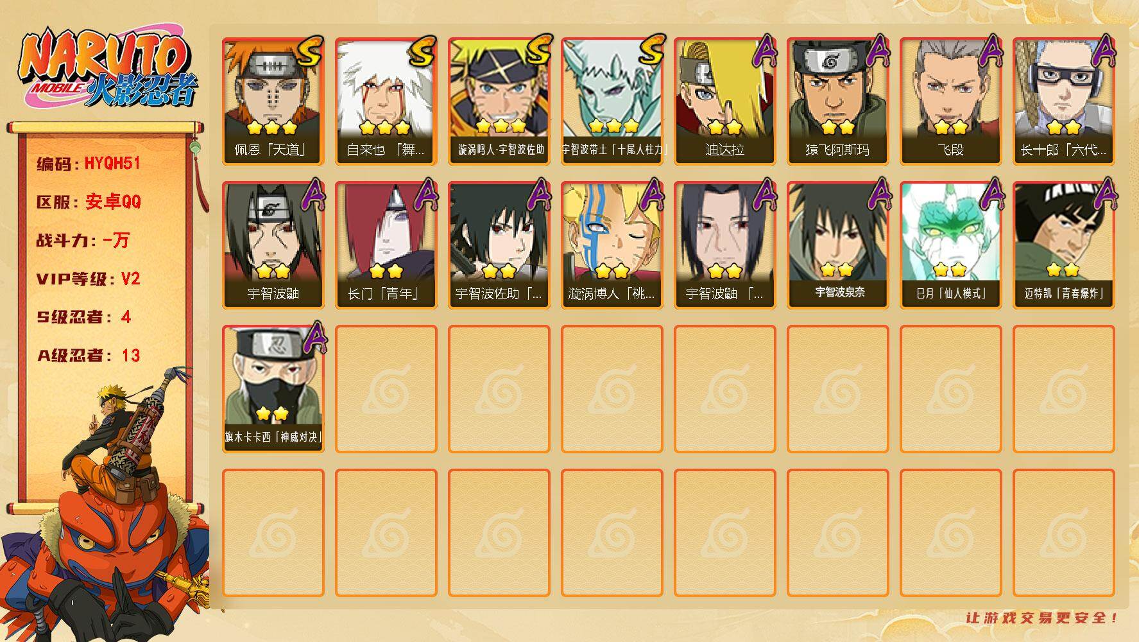Click the 长门「青年」 ninja card
Screen dimensions: 1139x642
[x=386, y=245]
